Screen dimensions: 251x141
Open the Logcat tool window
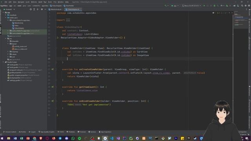pyautogui.click(x=32, y=132)
